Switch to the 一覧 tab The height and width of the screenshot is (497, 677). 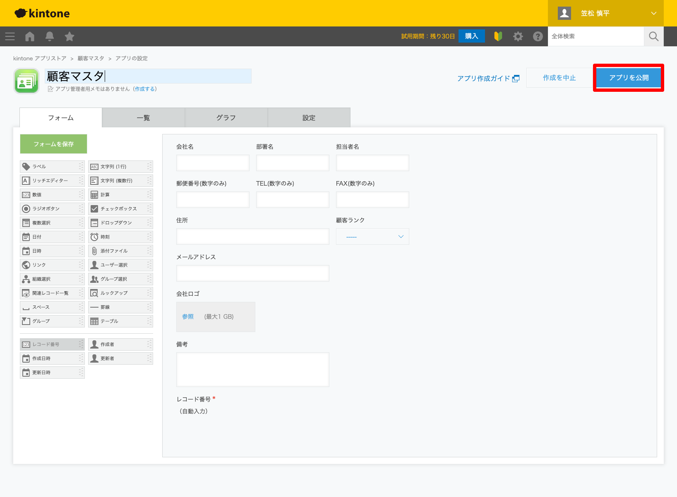pos(143,117)
